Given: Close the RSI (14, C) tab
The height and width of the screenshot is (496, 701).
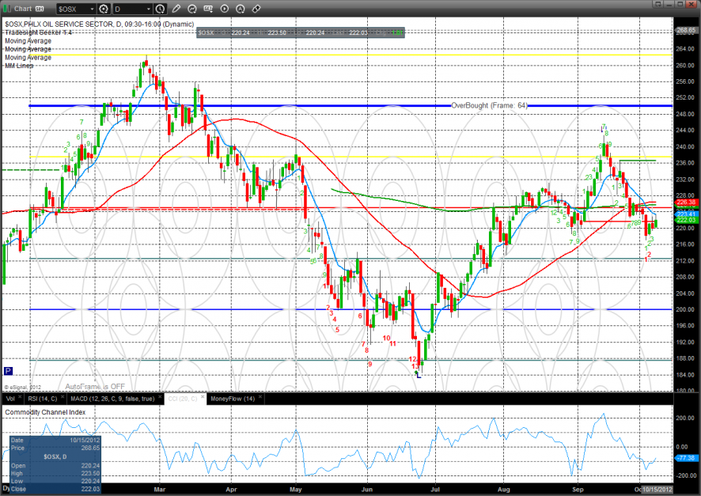Looking at the screenshot, I should point(63,397).
